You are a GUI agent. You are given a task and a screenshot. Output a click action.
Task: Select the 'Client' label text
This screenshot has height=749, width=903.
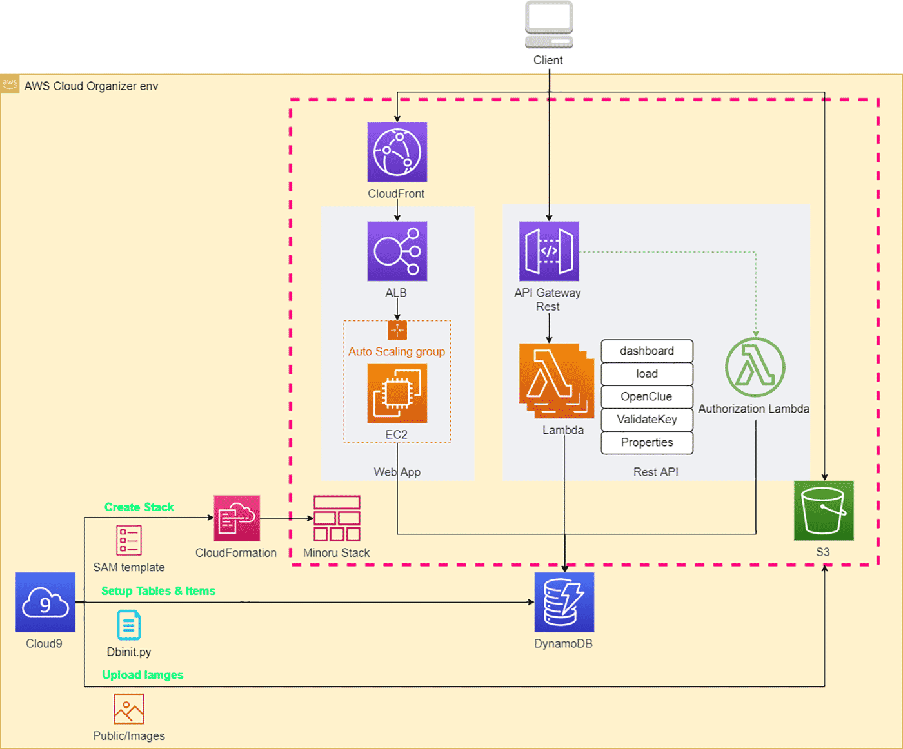[x=548, y=60]
